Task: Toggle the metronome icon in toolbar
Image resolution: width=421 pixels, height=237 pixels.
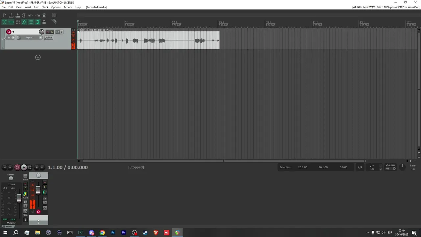Action: click(44, 15)
